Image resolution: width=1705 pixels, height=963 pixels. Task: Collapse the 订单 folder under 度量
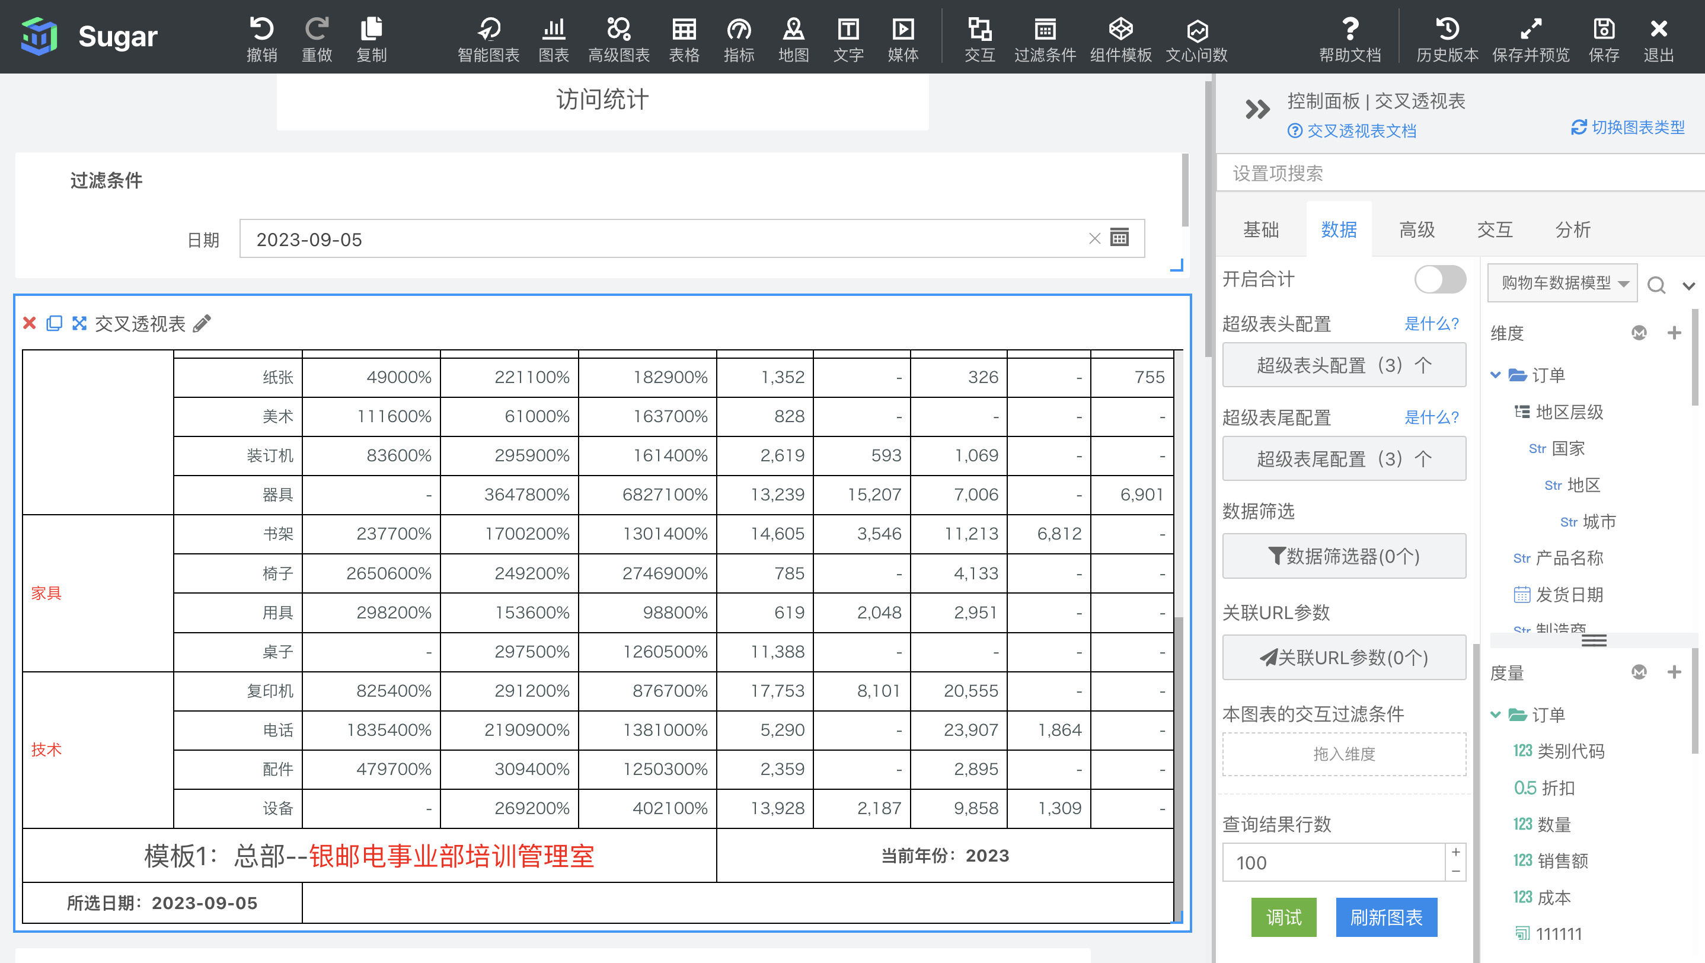pyautogui.click(x=1495, y=714)
